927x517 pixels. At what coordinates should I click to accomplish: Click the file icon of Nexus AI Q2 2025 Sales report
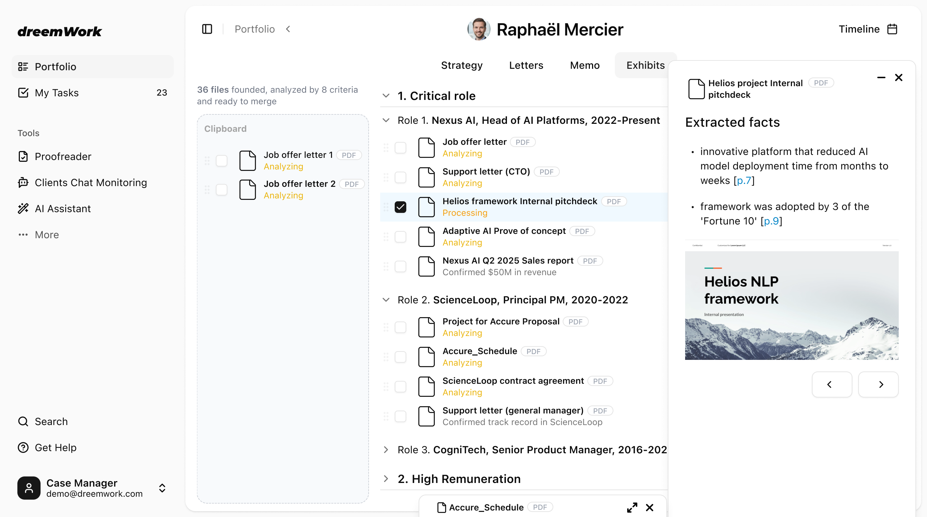(427, 266)
